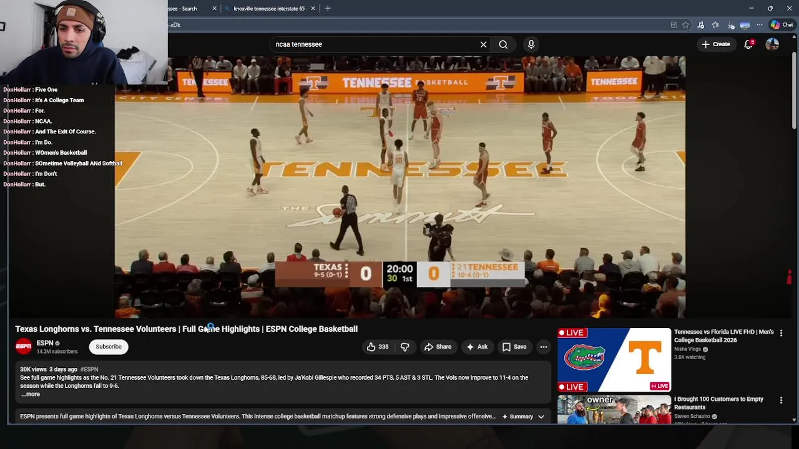Click the video player to pause
Viewport: 799px width, 449px height.
[399, 187]
